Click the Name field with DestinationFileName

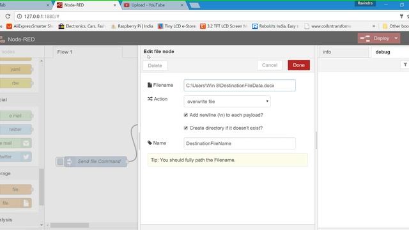[240, 143]
